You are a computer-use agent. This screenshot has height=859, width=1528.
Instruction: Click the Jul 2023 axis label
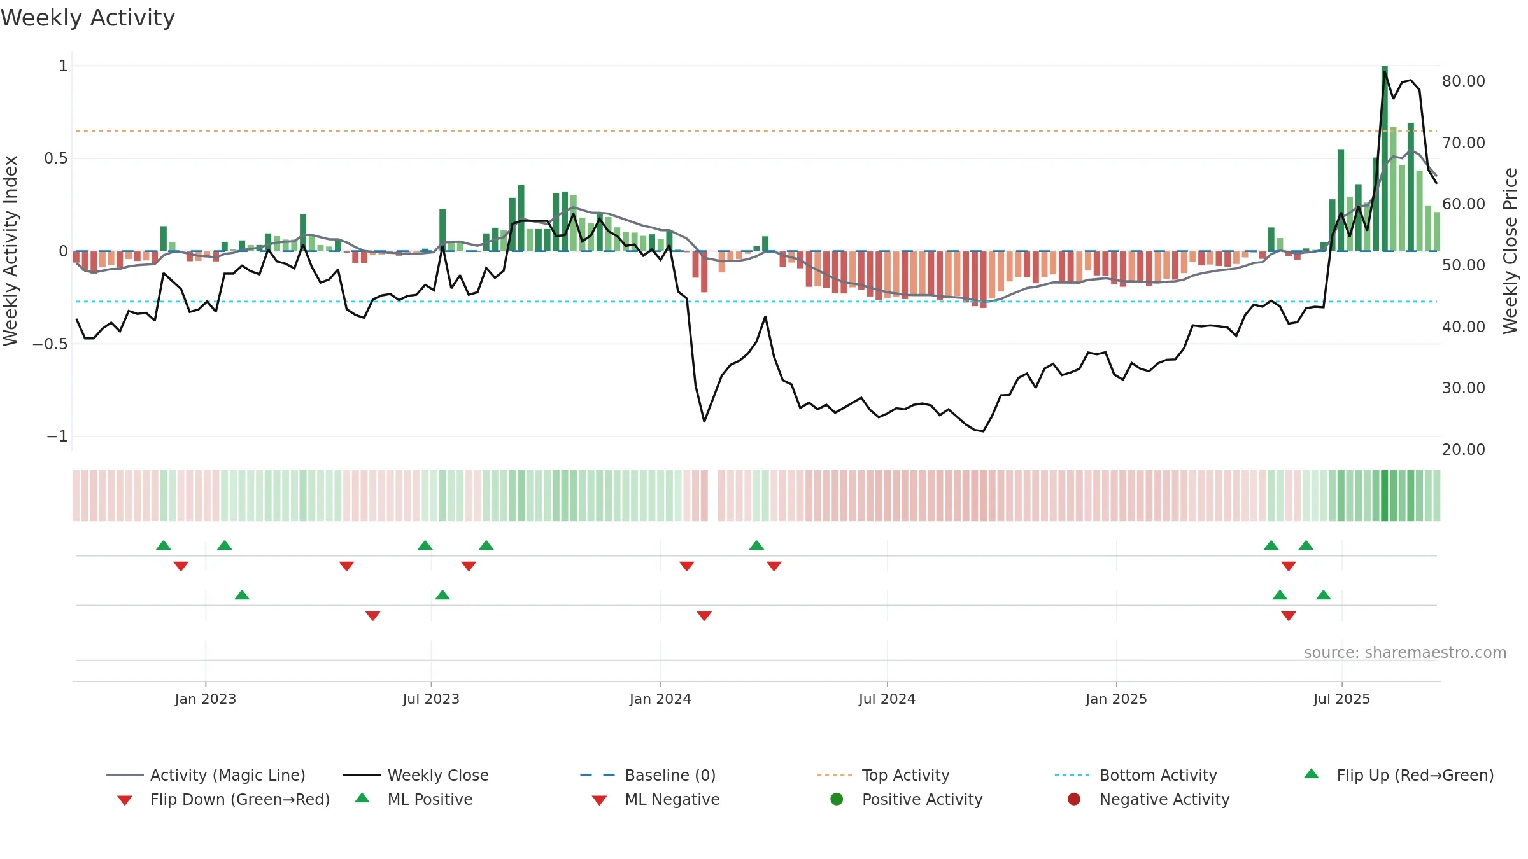coord(431,699)
